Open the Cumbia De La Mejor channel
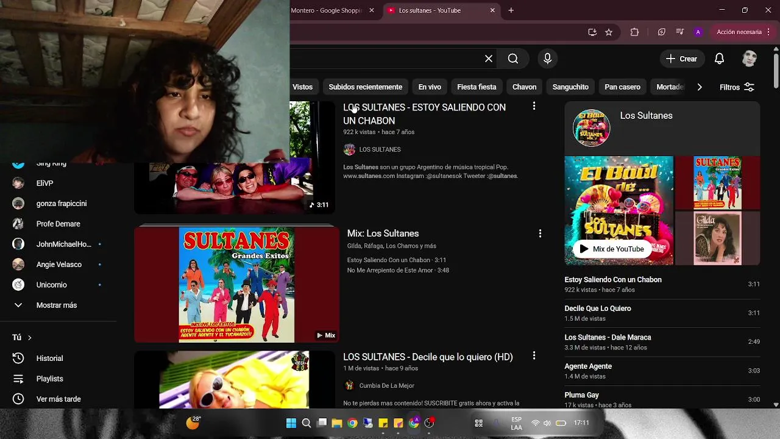 pyautogui.click(x=386, y=385)
